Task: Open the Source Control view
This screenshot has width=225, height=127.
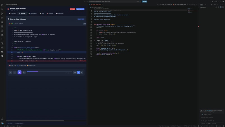Action: [2, 14]
